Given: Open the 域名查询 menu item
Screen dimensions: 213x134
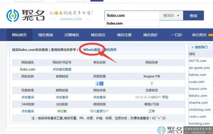Looking at the screenshot, I should (x=45, y=35).
